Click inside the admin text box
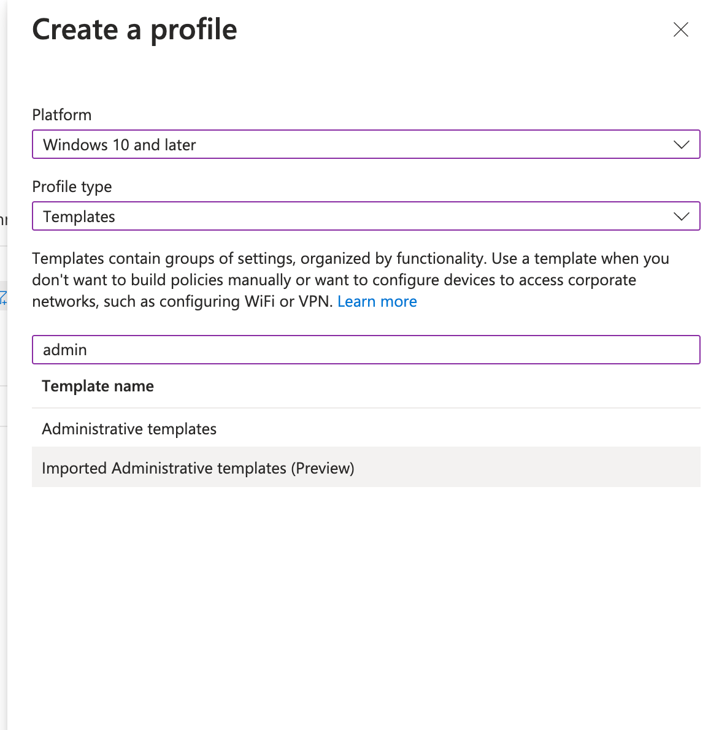The width and height of the screenshot is (719, 730). (245, 350)
